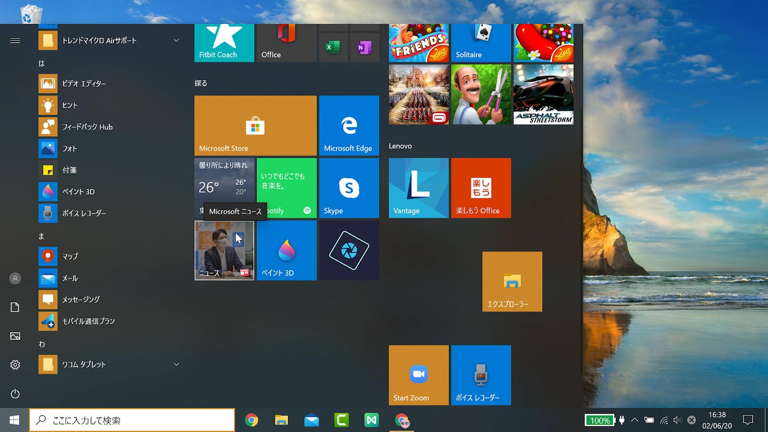This screenshot has width=768, height=432.
Task: Open Recycle Bin on the desktop
Action: tap(32, 13)
